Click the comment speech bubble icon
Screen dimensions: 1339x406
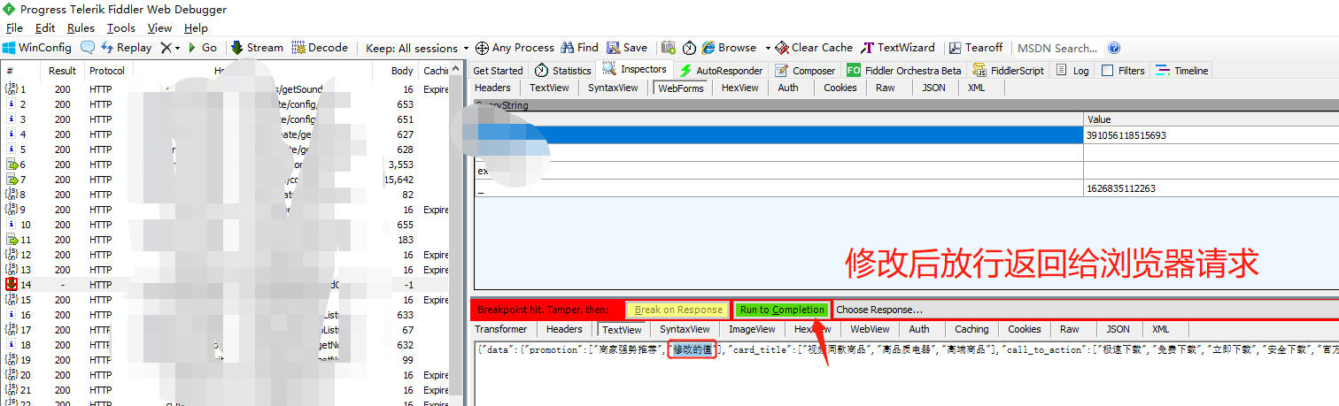[x=88, y=48]
